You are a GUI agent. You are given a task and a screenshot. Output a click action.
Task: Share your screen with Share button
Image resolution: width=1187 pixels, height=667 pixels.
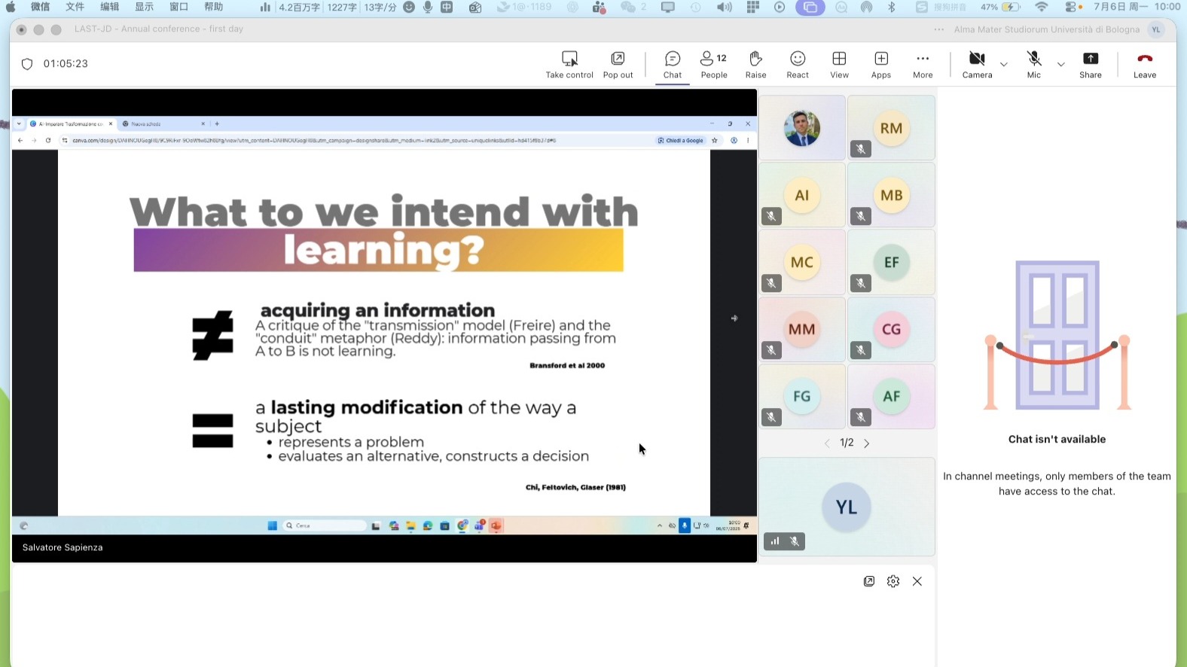(1091, 64)
